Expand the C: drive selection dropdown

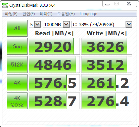[x=129, y=24]
